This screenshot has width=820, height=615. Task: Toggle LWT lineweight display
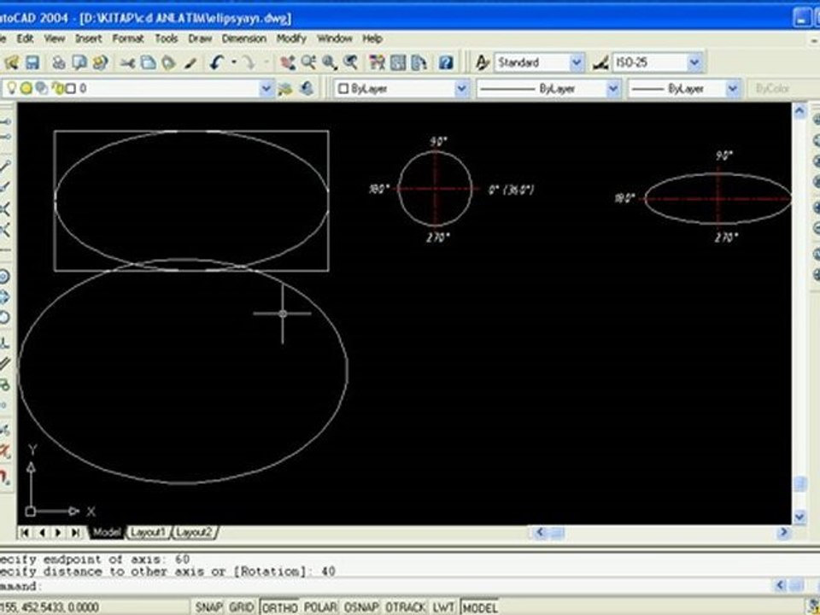(443, 607)
